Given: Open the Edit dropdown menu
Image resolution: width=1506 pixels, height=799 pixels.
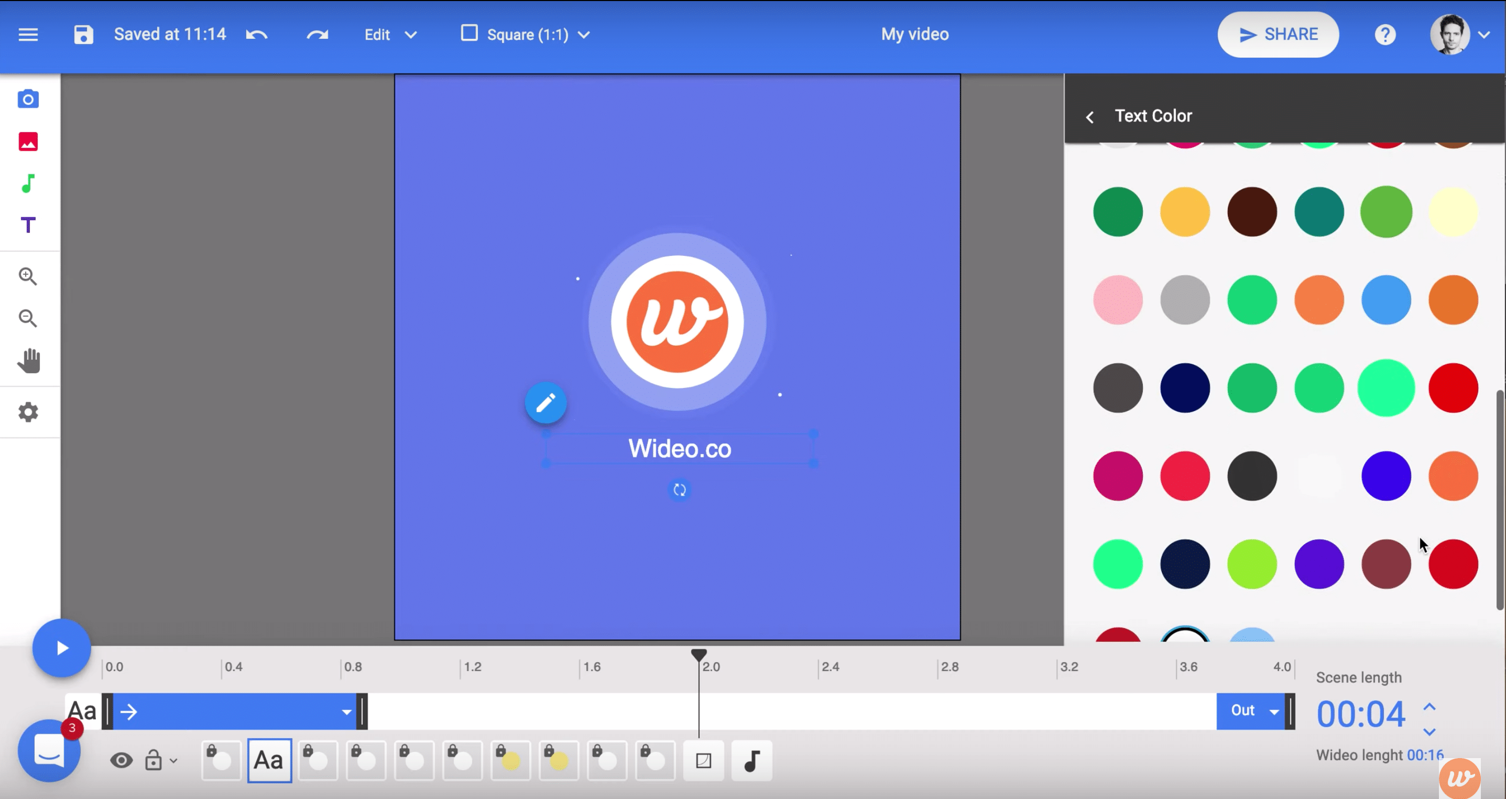Looking at the screenshot, I should [390, 35].
